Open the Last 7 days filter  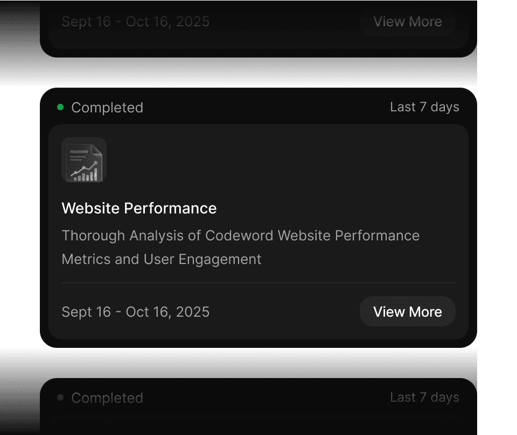point(424,107)
